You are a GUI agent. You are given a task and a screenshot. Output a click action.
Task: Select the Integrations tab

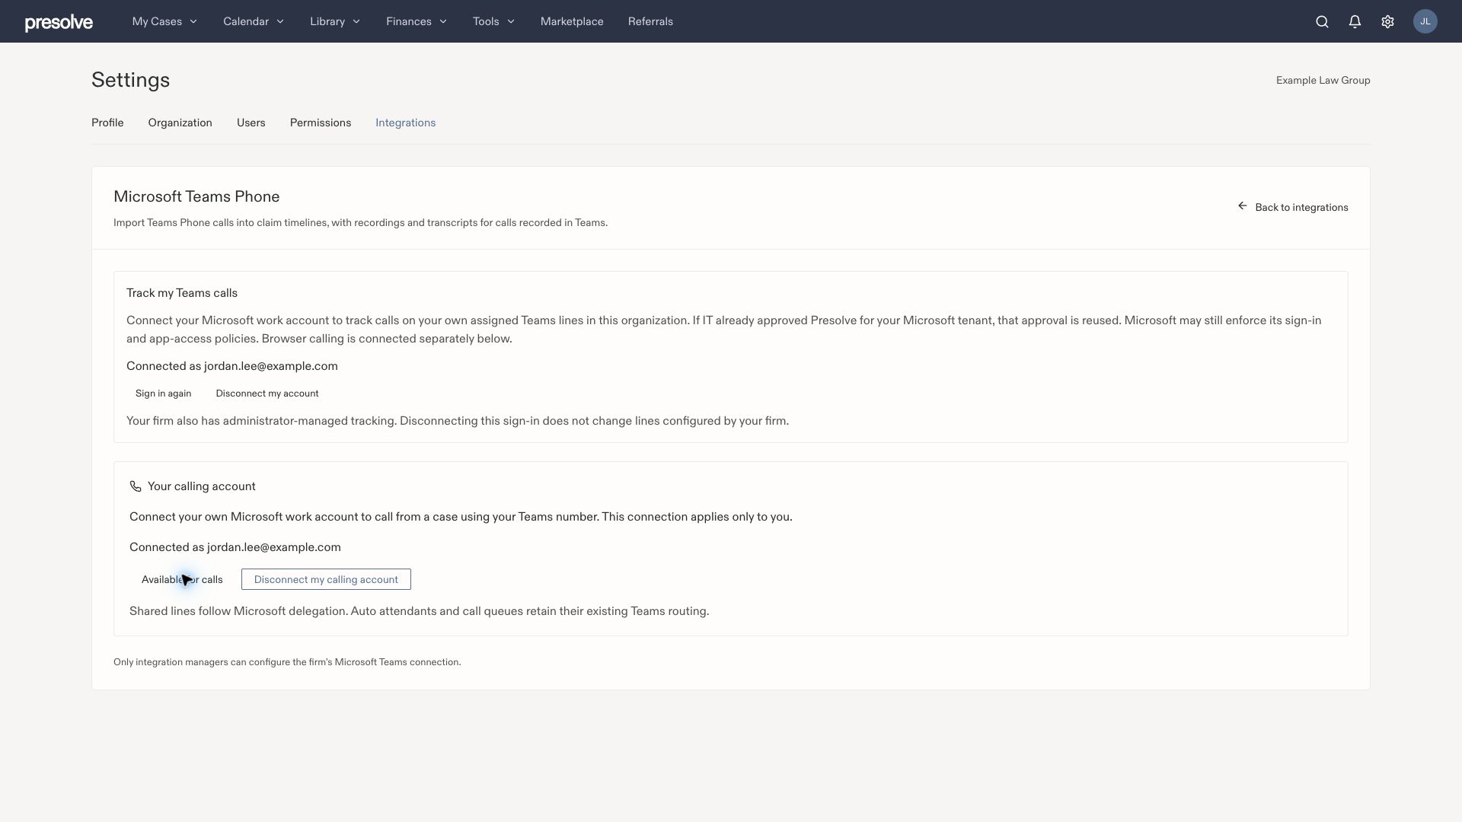coord(405,123)
